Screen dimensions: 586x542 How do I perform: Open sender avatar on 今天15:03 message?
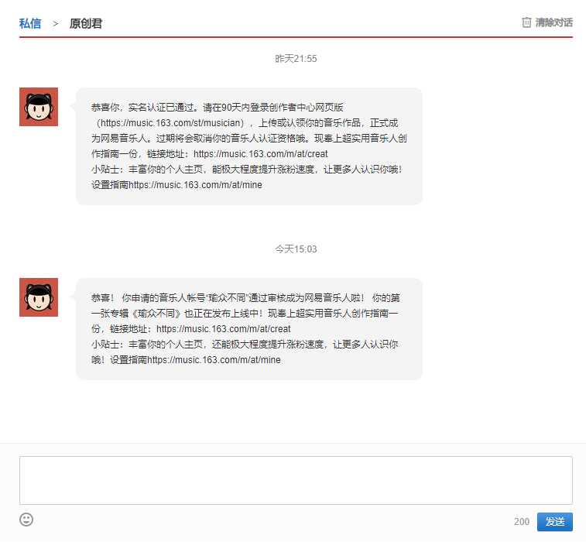[39, 297]
